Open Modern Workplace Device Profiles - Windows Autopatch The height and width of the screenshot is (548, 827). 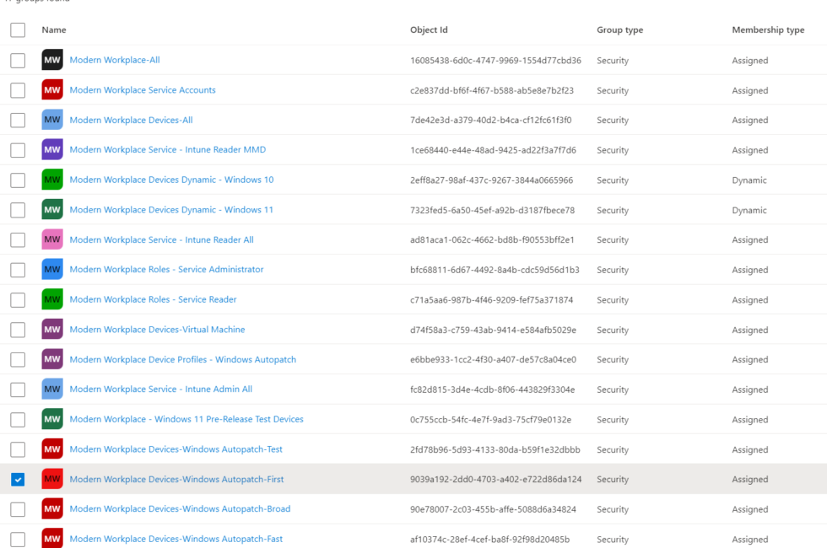(182, 359)
